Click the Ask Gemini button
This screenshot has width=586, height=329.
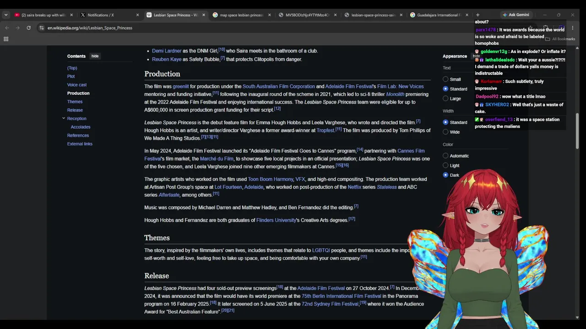516,15
